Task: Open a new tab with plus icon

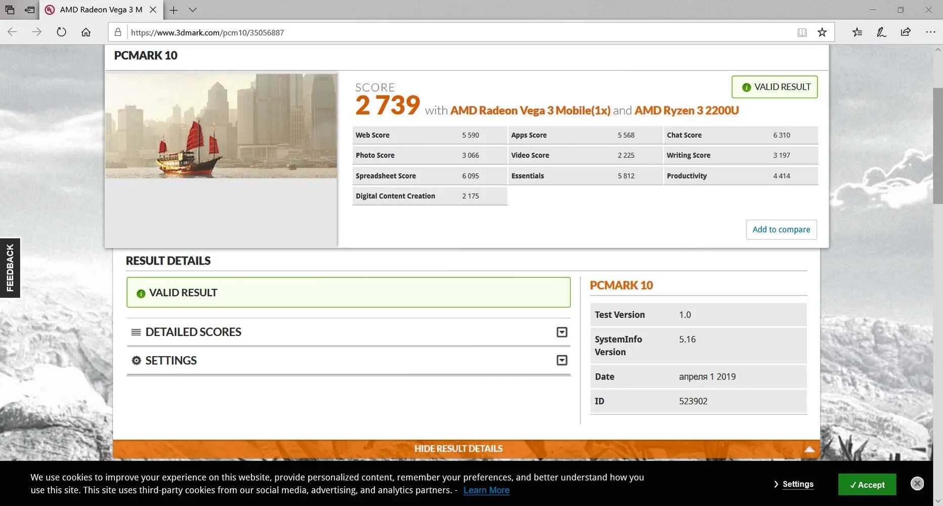Action: (174, 10)
